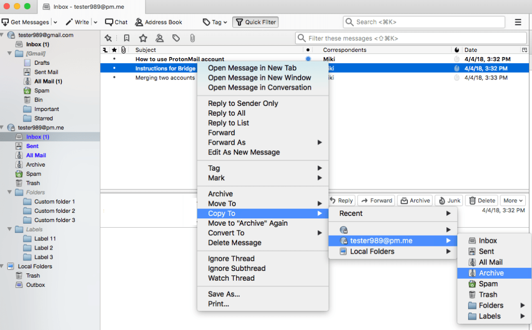Collapse the Labels group
The height and width of the screenshot is (330, 532).
coord(10,229)
